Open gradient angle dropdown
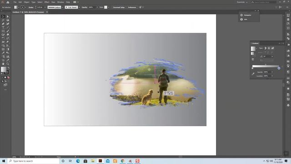Screen dimensions: 291x164 (x=272, y=56)
